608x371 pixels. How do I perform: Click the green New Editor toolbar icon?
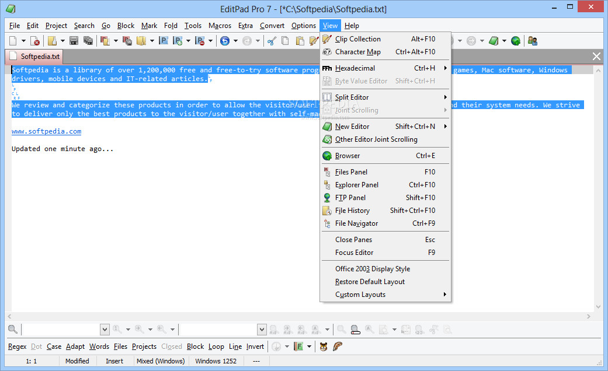pos(493,41)
